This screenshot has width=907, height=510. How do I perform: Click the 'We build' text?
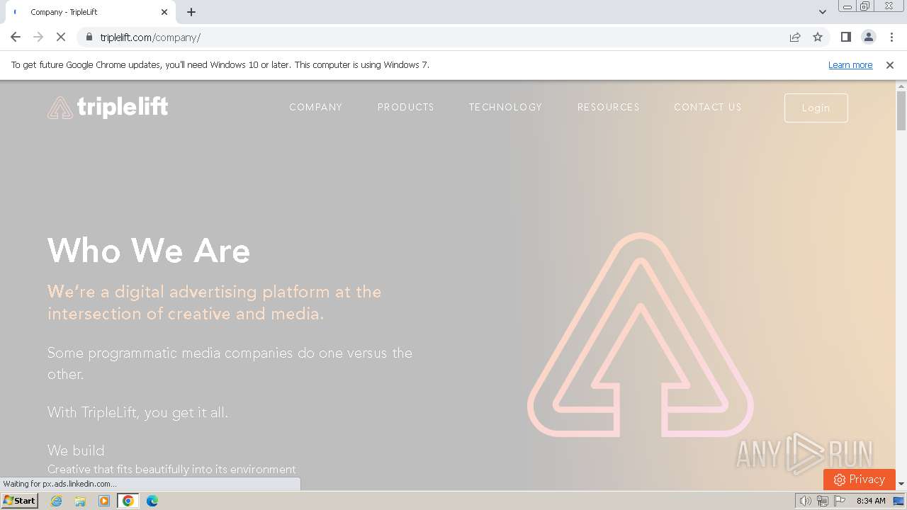(76, 450)
